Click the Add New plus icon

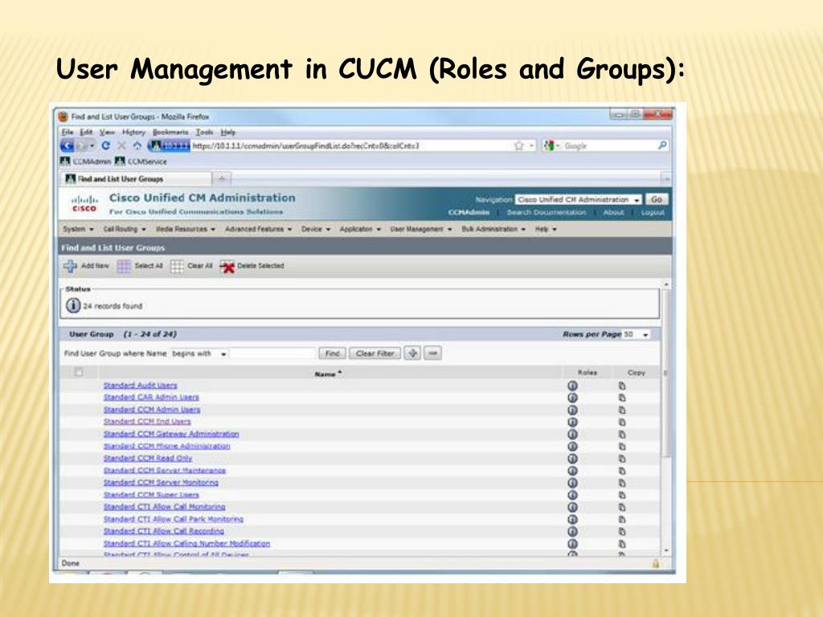pos(70,266)
